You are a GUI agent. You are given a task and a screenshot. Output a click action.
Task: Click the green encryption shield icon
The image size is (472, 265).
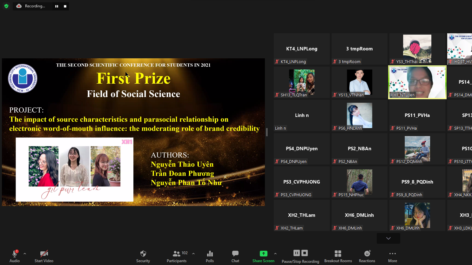click(6, 6)
